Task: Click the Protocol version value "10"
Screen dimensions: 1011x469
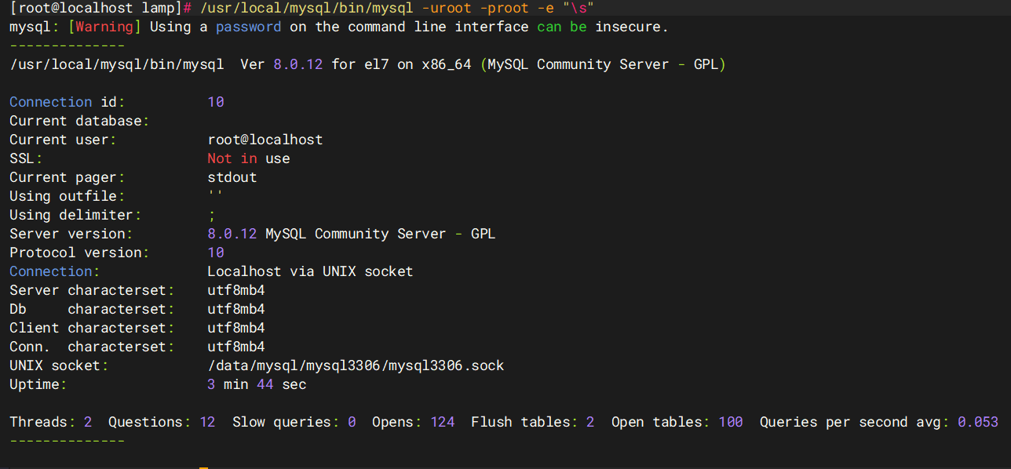Action: [x=216, y=253]
